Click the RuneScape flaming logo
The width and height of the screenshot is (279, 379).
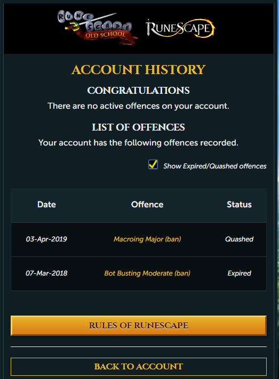point(180,28)
